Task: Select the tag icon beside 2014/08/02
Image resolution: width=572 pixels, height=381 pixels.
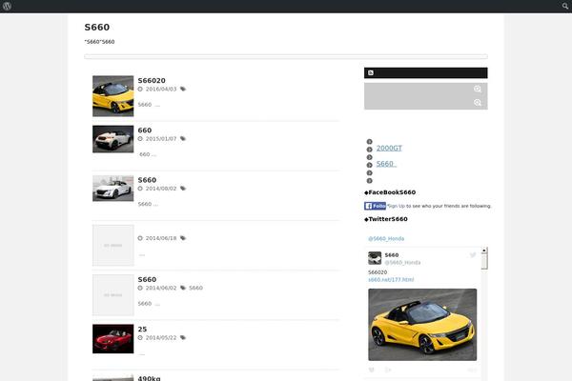Action: pyautogui.click(x=183, y=189)
